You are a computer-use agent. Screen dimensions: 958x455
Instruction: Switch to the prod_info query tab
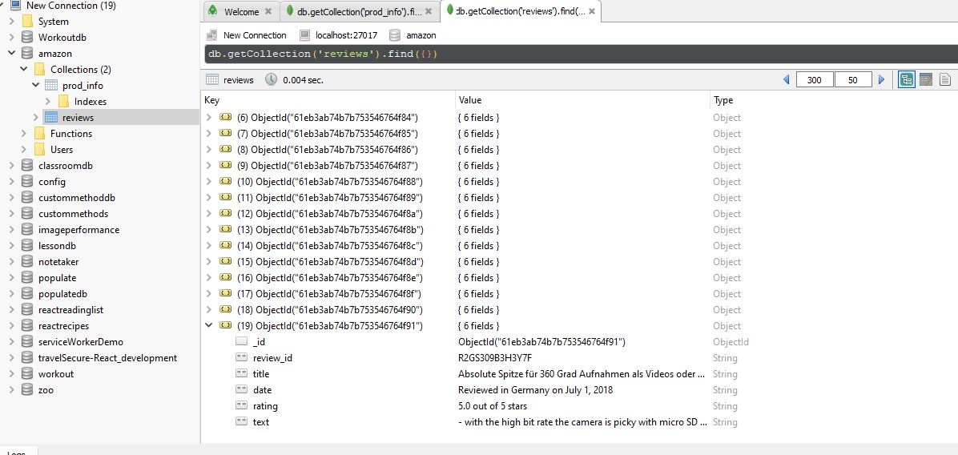click(x=359, y=11)
